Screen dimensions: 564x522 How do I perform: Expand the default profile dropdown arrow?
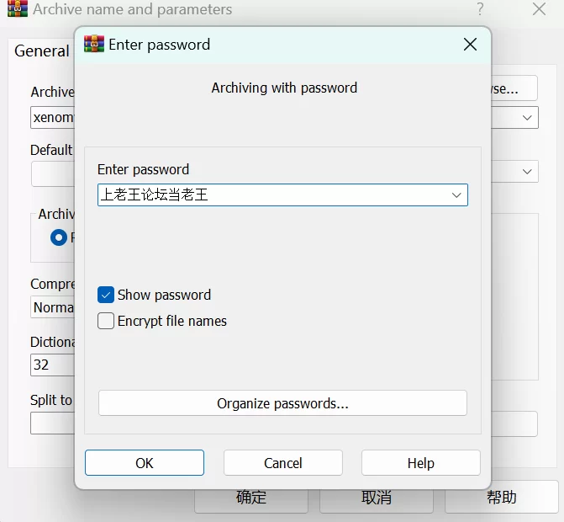527,172
